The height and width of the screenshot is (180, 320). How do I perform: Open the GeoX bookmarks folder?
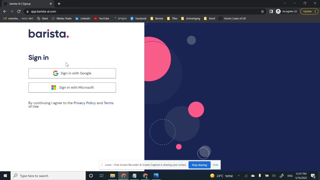coord(209,18)
